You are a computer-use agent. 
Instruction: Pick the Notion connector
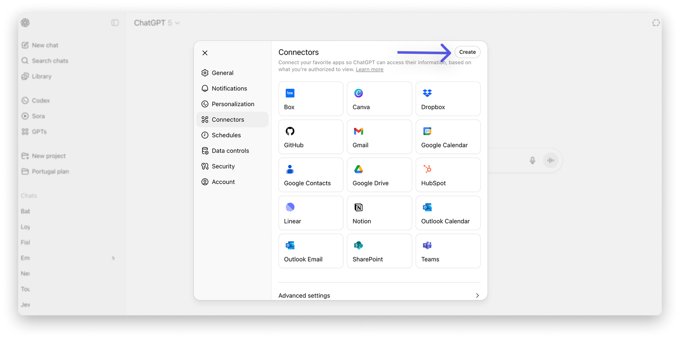click(379, 213)
